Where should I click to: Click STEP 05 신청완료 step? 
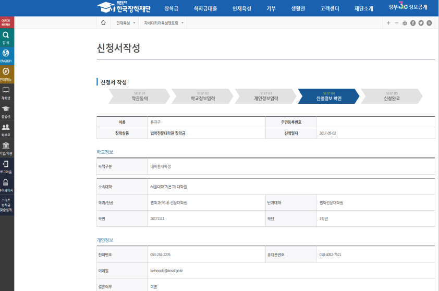[392, 96]
